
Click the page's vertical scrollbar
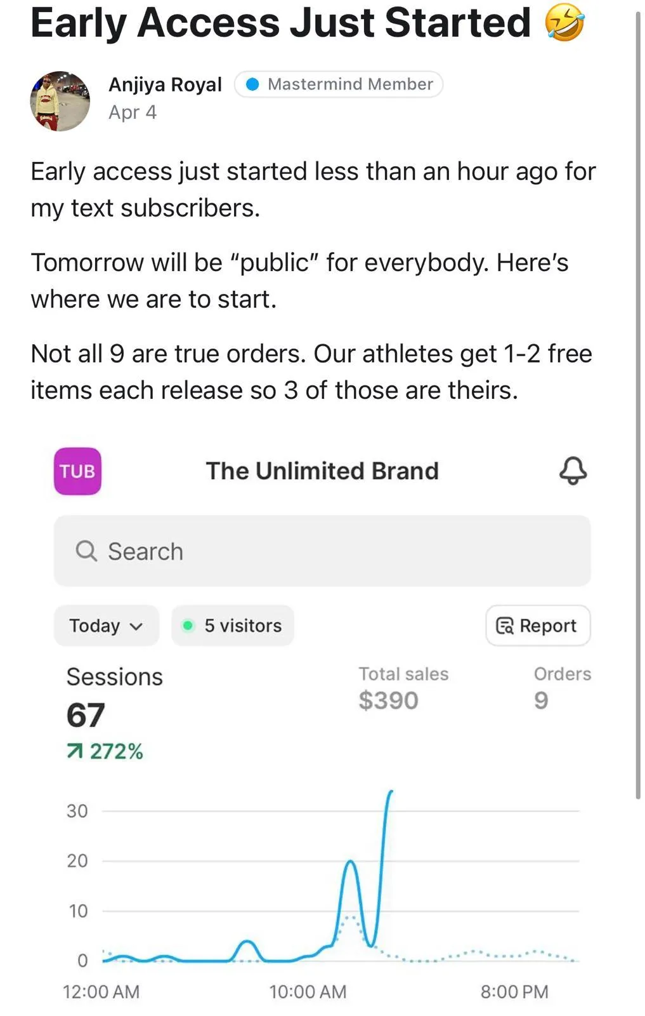638,406
